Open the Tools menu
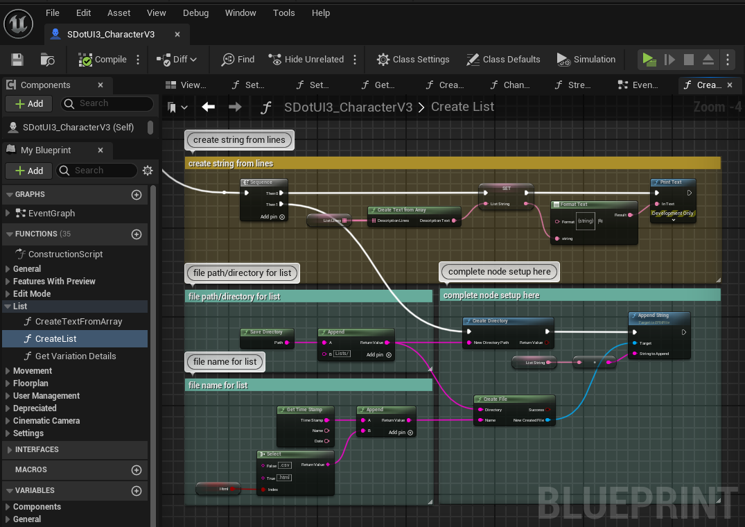 point(283,13)
